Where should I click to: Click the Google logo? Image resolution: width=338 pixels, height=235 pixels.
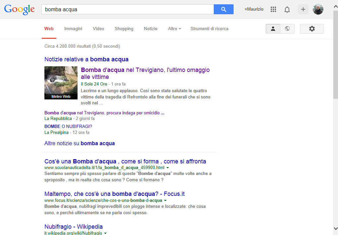click(x=20, y=10)
